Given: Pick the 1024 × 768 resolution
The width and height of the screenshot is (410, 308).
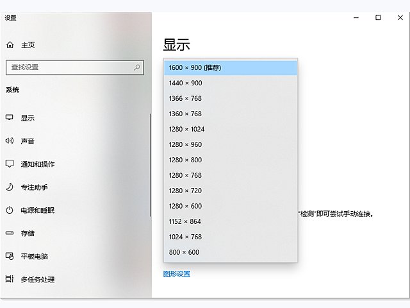Looking at the screenshot, I should pos(231,237).
